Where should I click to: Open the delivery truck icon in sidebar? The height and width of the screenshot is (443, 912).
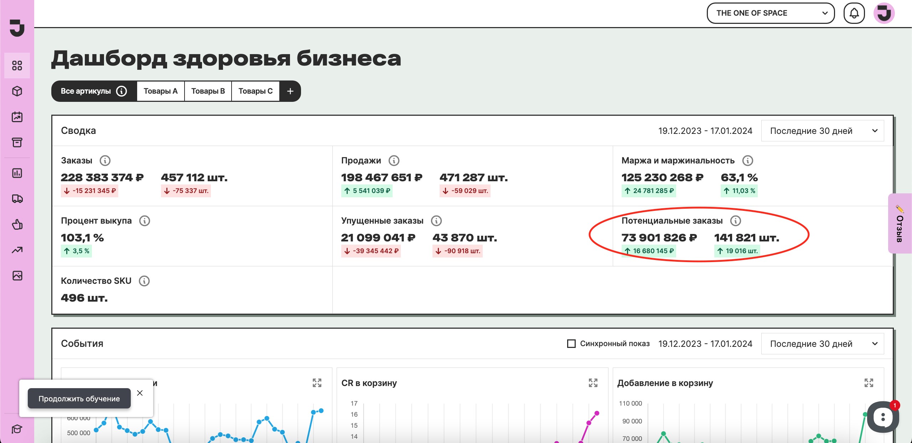click(x=17, y=199)
